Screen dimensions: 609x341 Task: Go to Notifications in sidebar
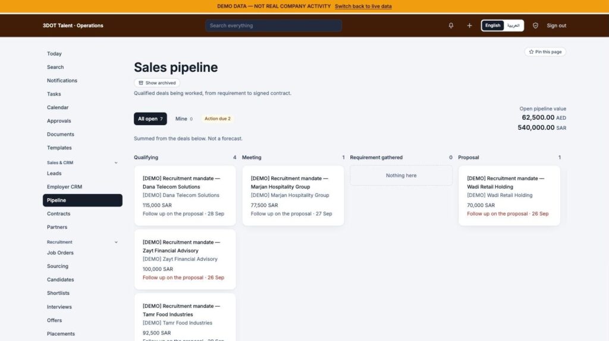pyautogui.click(x=82, y=81)
